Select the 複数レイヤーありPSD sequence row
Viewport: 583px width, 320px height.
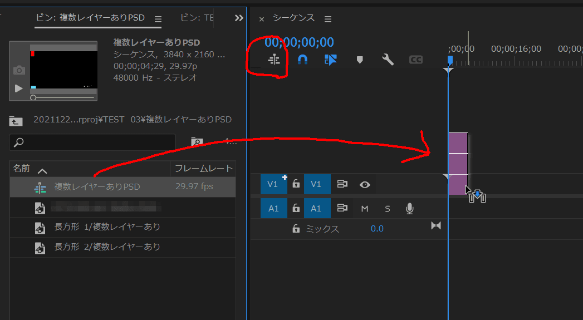click(x=123, y=186)
